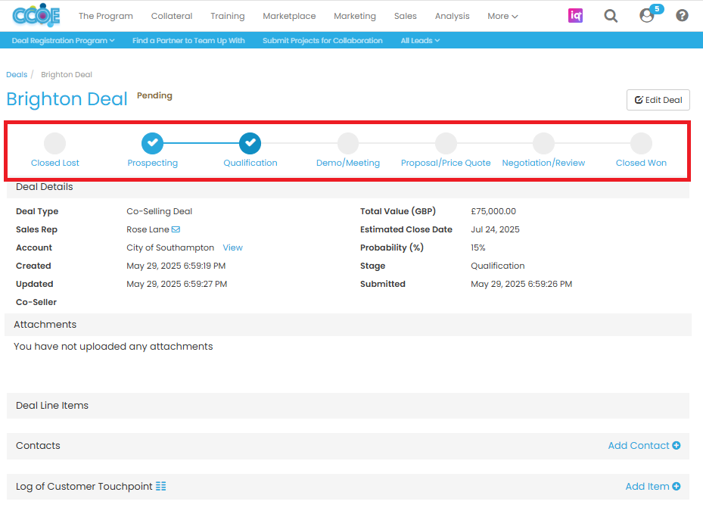
Task: Click the email icon beside Rose Lane
Action: 176,229
